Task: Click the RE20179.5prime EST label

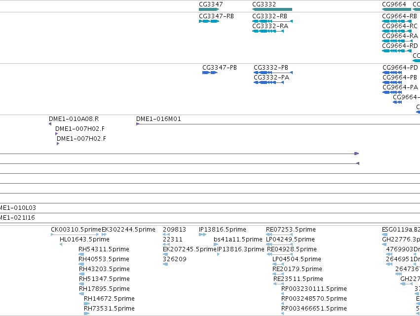Action: pos(297,269)
